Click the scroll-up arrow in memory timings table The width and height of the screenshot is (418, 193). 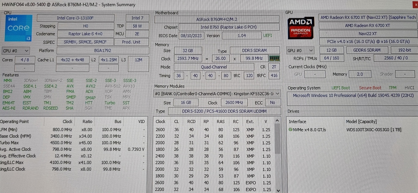[x=278, y=121]
